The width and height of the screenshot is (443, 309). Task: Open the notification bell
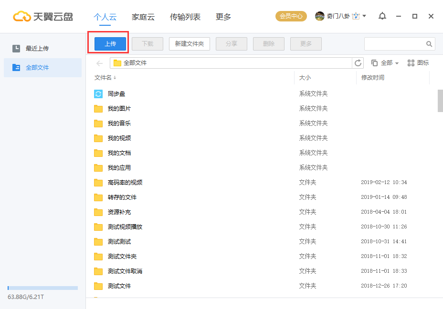pos(382,16)
